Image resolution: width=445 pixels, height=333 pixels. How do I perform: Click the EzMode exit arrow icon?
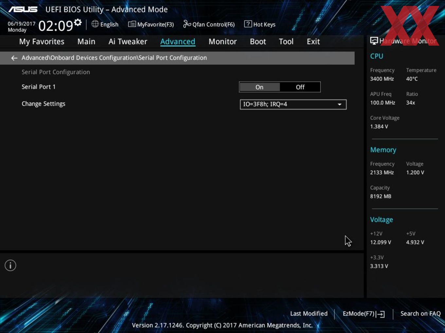point(380,314)
